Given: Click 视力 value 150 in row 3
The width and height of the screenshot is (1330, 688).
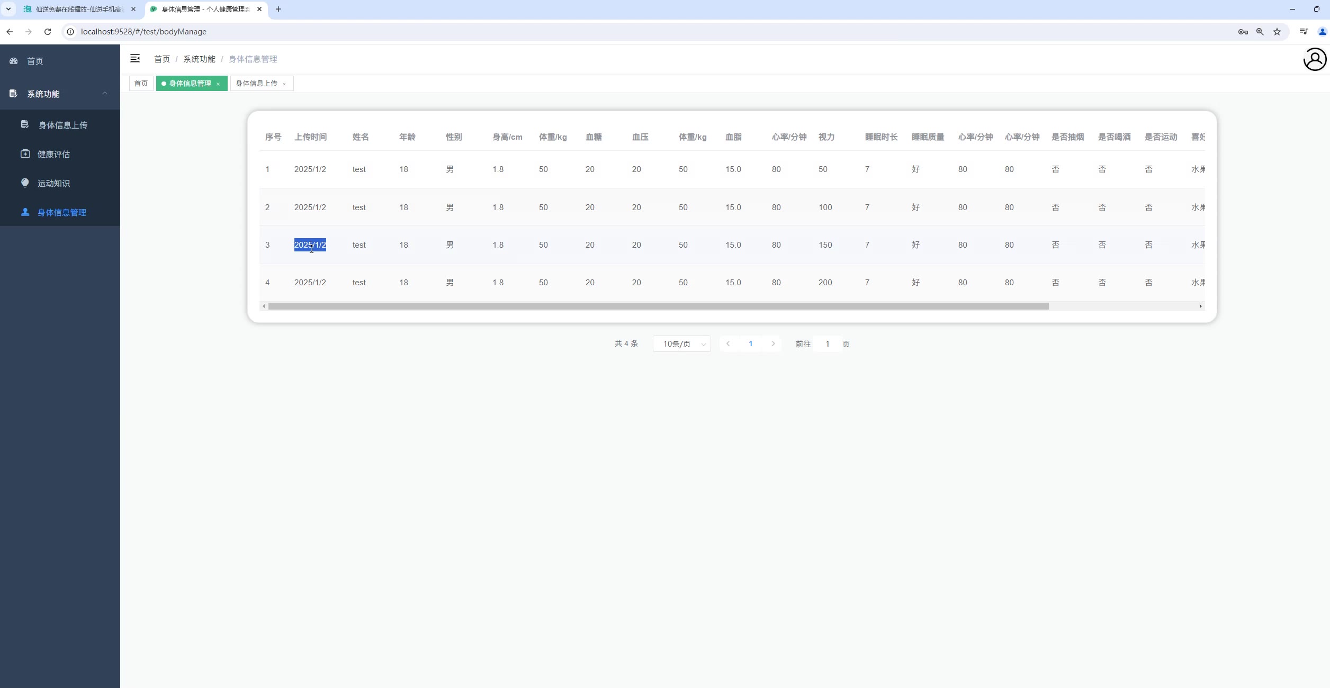Looking at the screenshot, I should tap(825, 245).
